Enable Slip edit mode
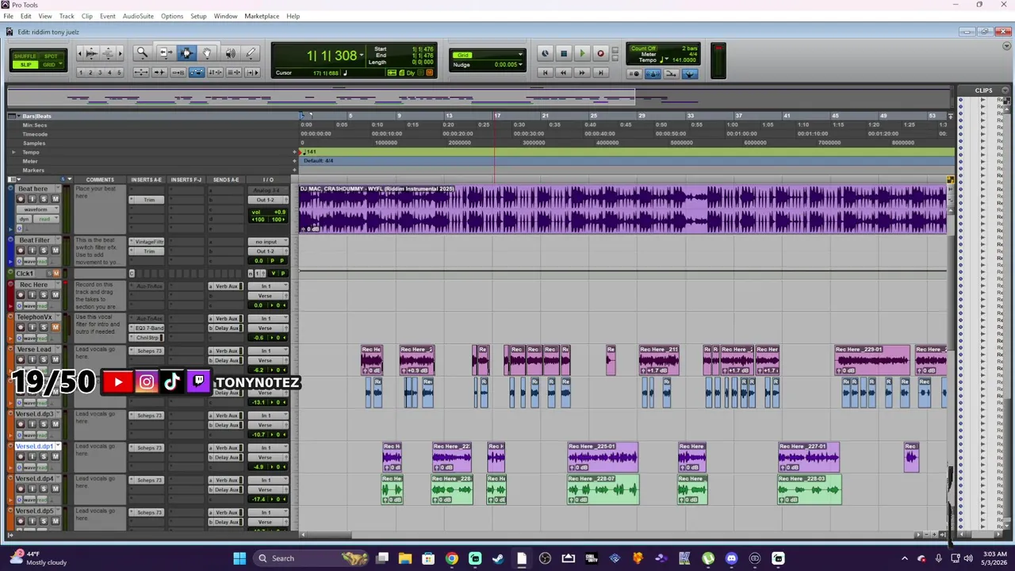 [x=26, y=64]
